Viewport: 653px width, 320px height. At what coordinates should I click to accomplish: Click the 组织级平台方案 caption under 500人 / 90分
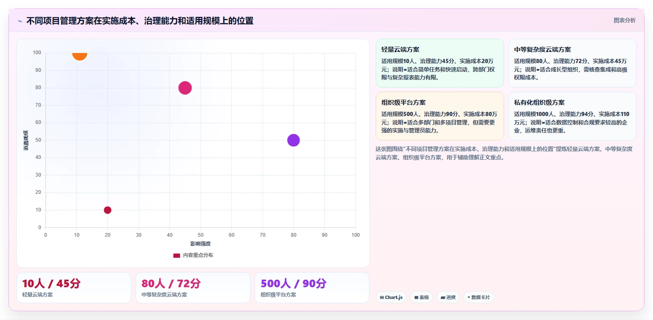[278, 295]
